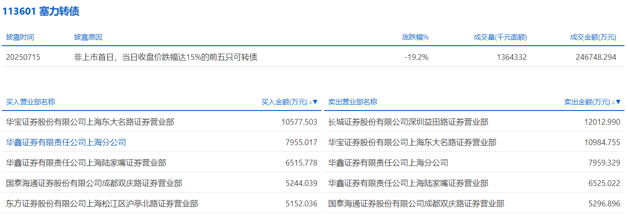Click descending sort arrow for 买入金额

(x=315, y=102)
